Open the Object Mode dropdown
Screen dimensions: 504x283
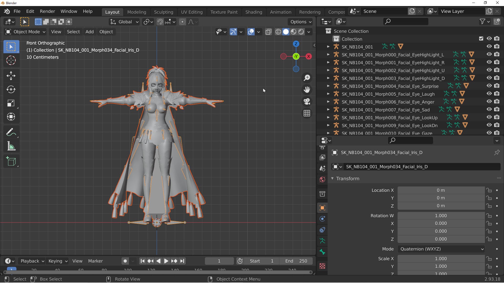pos(25,32)
